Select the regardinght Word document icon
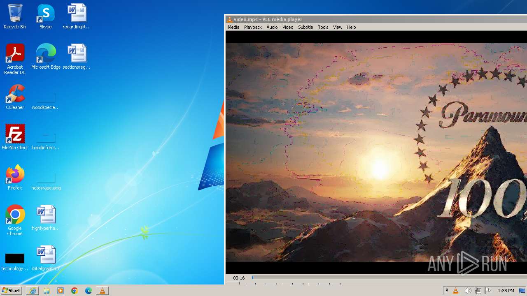 click(77, 16)
